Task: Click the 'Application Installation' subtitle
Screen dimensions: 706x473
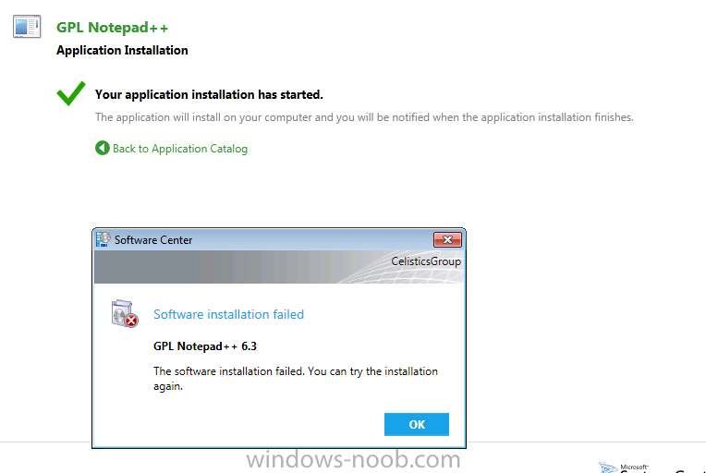Action: (122, 50)
